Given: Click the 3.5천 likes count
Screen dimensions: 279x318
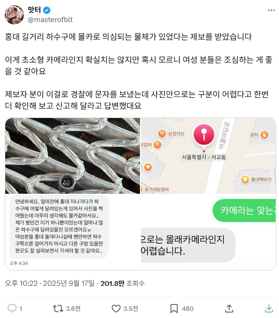Looking at the screenshot, I should tap(130, 309).
